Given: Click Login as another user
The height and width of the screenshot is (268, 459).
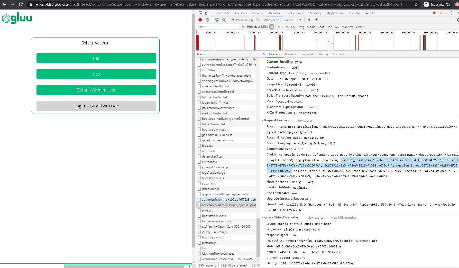Looking at the screenshot, I should (x=96, y=106).
